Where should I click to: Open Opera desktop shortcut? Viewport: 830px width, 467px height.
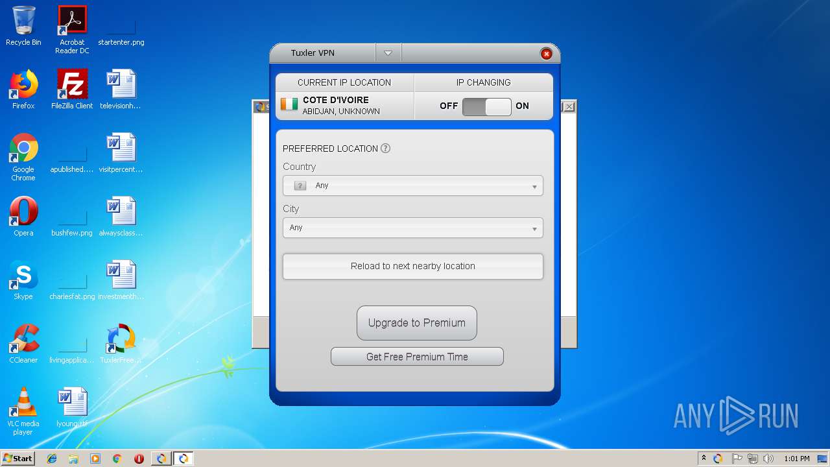pyautogui.click(x=23, y=217)
